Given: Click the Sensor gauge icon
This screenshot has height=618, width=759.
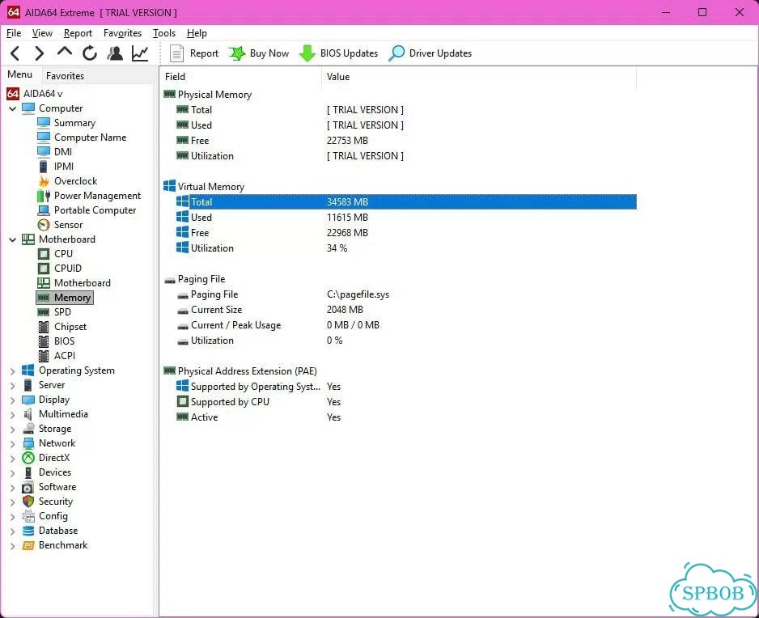Looking at the screenshot, I should (x=44, y=225).
